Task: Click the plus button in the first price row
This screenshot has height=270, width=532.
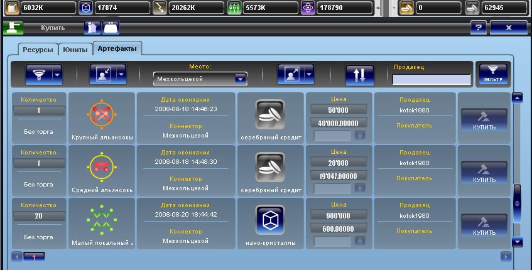Action: click(359, 136)
